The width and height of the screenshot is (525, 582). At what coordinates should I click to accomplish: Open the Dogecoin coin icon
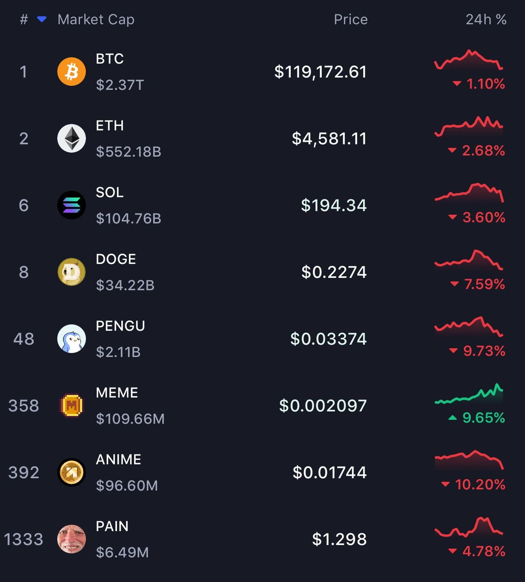coord(71,272)
